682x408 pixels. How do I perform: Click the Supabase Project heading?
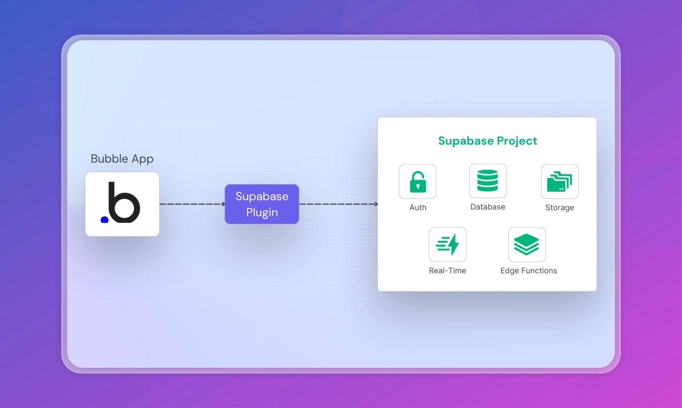pyautogui.click(x=487, y=141)
